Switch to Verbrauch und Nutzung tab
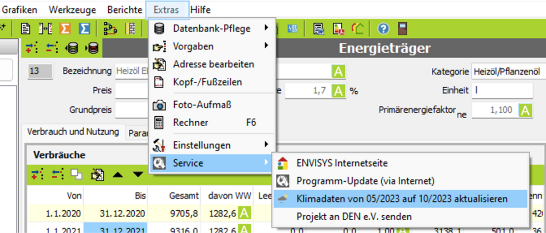The width and height of the screenshot is (546, 233). [x=73, y=132]
